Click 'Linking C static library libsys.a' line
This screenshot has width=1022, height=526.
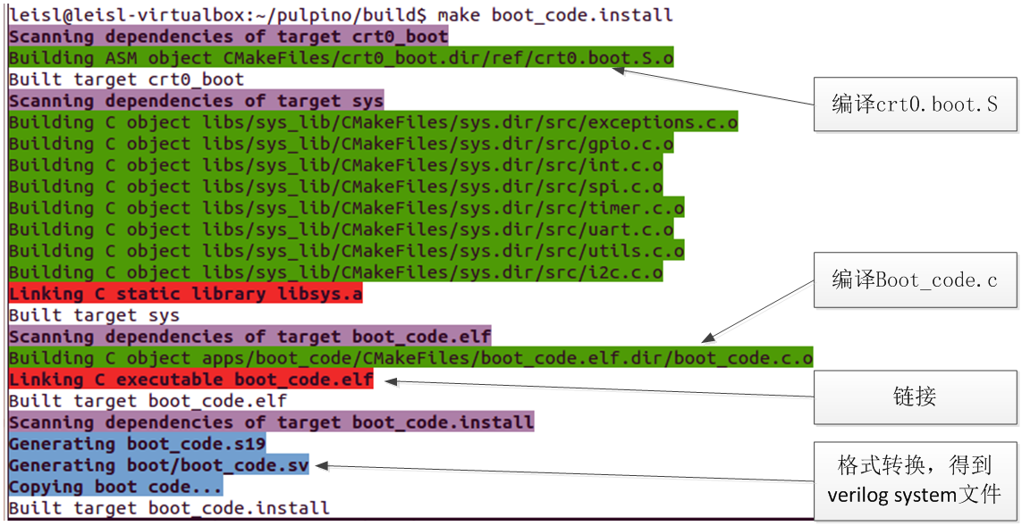185,294
